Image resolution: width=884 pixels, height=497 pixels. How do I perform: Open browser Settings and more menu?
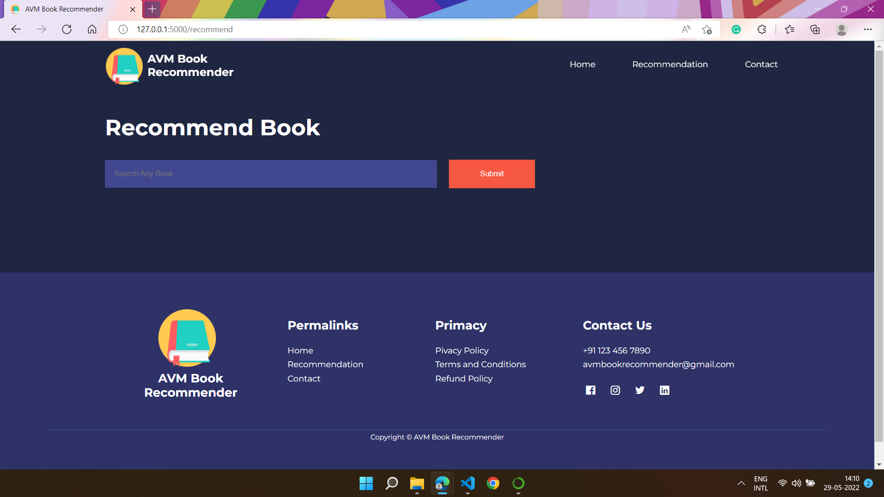(868, 29)
